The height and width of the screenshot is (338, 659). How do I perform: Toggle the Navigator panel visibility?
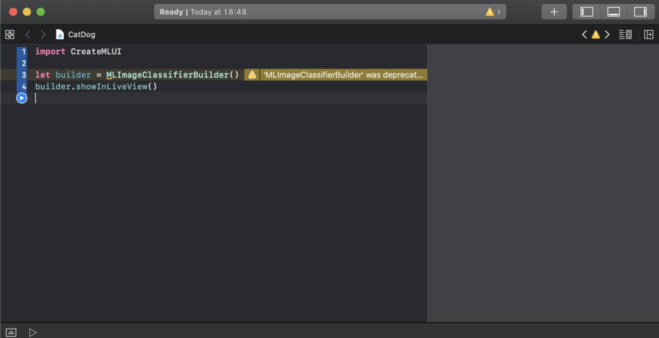click(x=587, y=12)
